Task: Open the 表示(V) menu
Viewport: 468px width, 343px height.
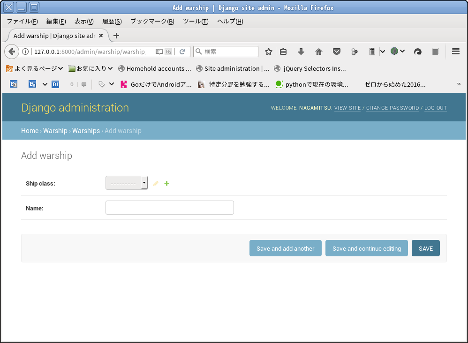Action: [x=84, y=21]
